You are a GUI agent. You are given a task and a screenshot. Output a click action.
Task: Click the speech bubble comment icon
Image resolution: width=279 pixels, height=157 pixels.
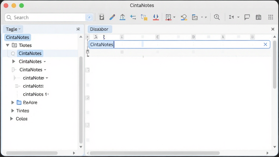pos(247,17)
